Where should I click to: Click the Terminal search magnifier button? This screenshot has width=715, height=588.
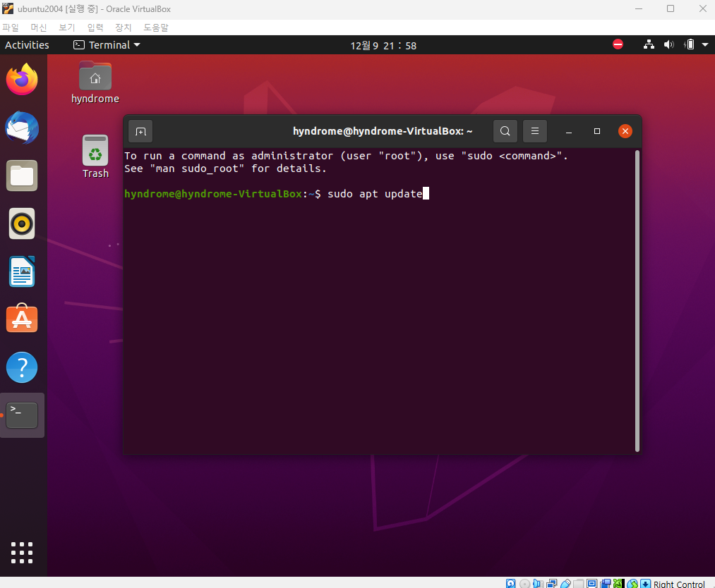505,131
